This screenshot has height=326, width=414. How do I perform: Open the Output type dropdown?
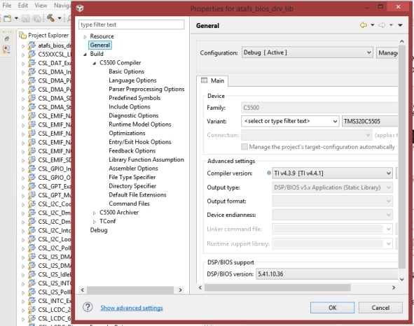pos(332,187)
